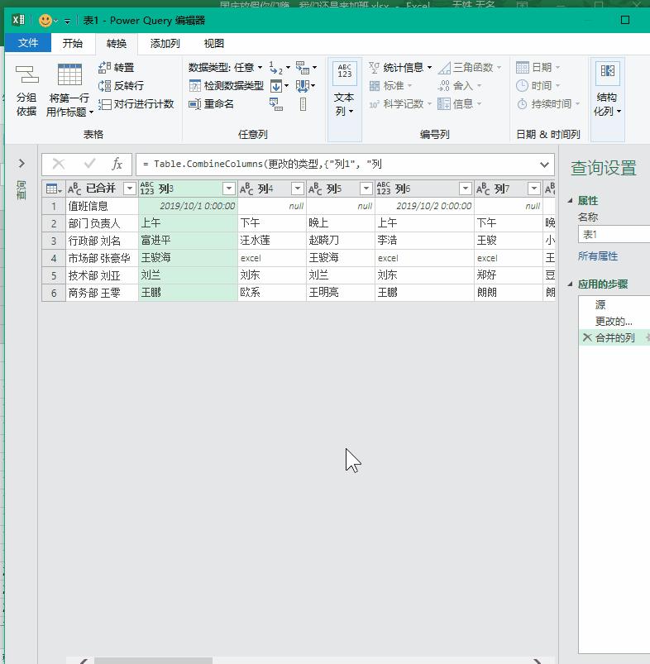
Task: Click the Replace Values 1→2 icon
Action: point(275,67)
